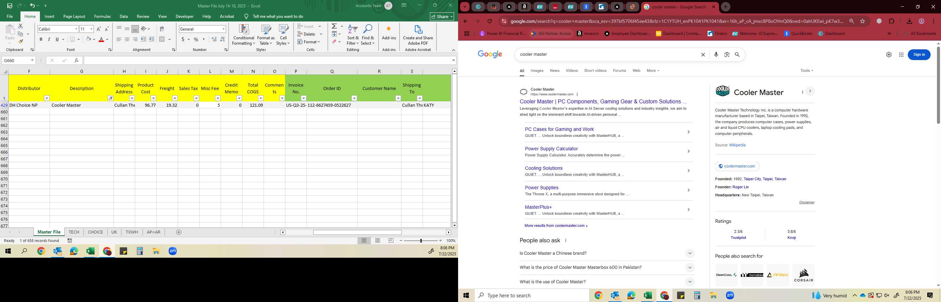Click the Excel zoom slider
The height and width of the screenshot is (302, 941).
(421, 241)
